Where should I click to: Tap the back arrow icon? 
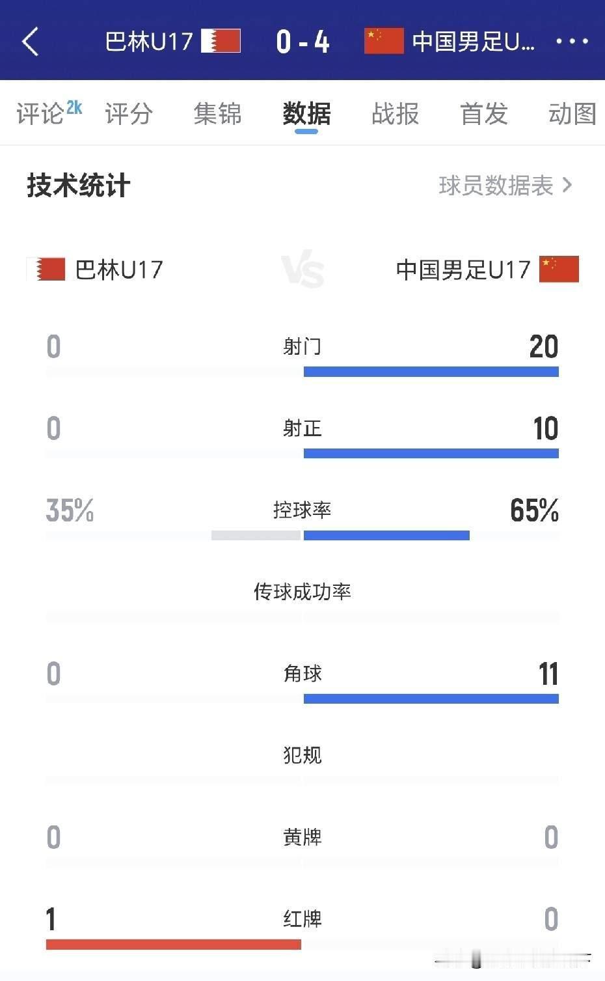coord(31,42)
